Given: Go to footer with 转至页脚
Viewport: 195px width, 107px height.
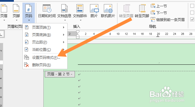Looking at the screenshot, I should tap(142, 11).
